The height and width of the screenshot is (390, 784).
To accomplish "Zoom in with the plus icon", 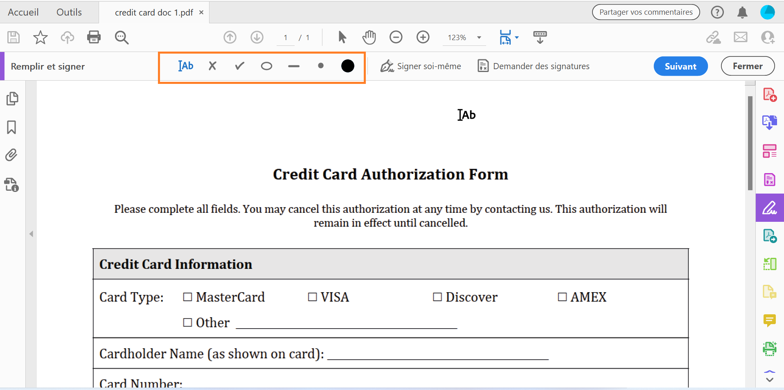I will pos(423,37).
